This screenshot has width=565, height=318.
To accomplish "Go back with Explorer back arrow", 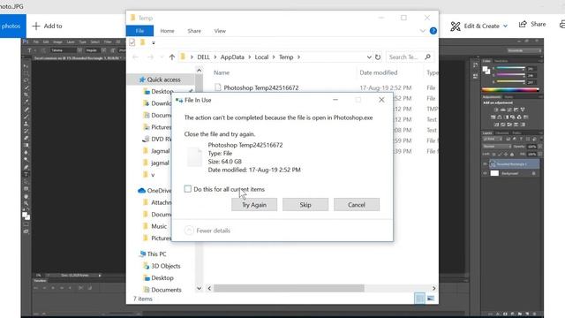I will 135,57.
